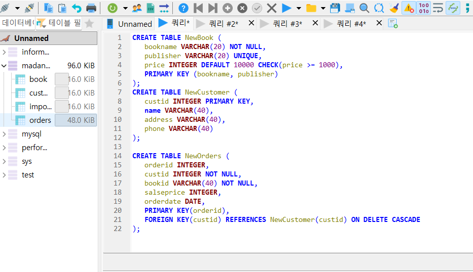Select the orders table
Viewport: 473px width, 272px height.
click(x=40, y=120)
